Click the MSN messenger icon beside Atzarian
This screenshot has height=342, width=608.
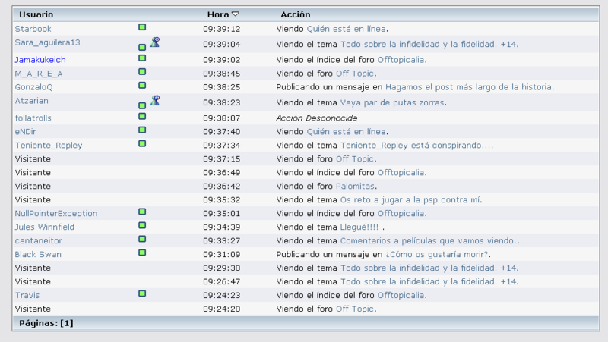(x=154, y=100)
